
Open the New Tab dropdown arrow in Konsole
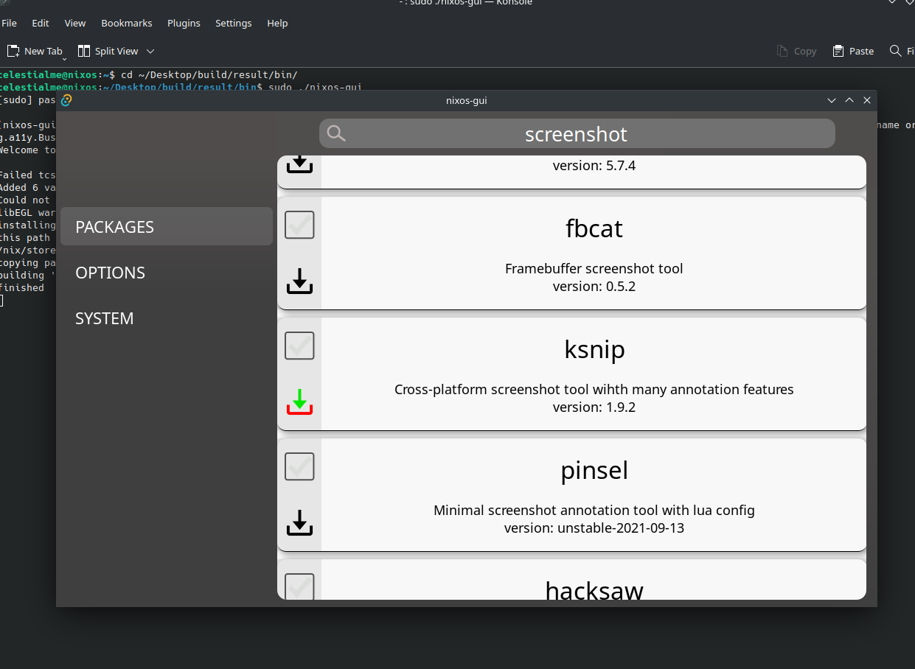click(65, 58)
